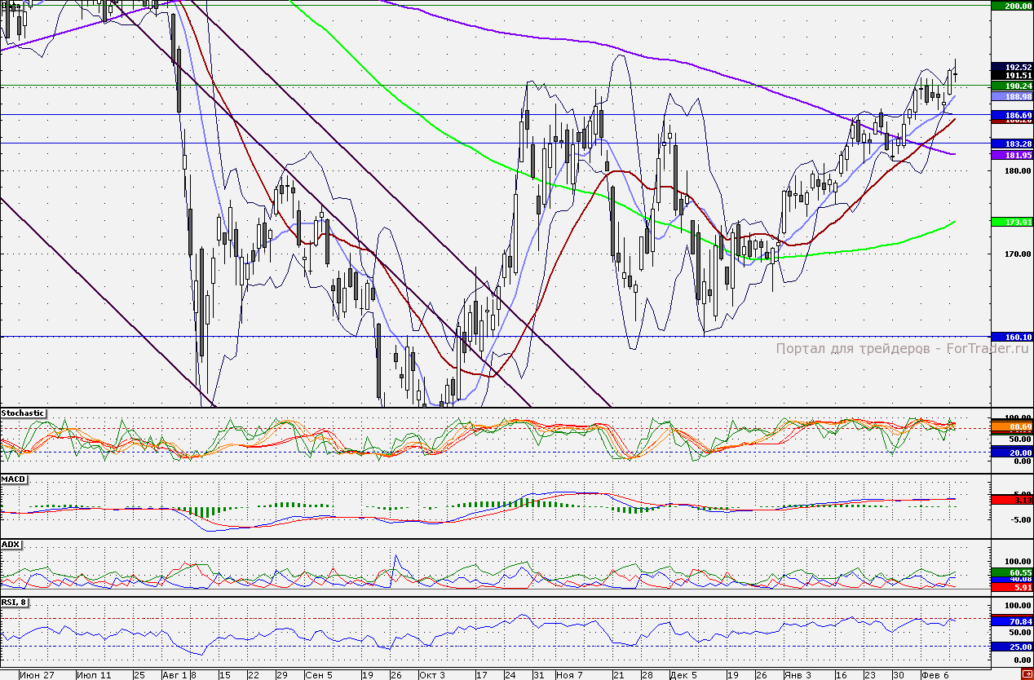Select the Янв 3 date on time axis
1034x680 pixels.
tap(798, 675)
